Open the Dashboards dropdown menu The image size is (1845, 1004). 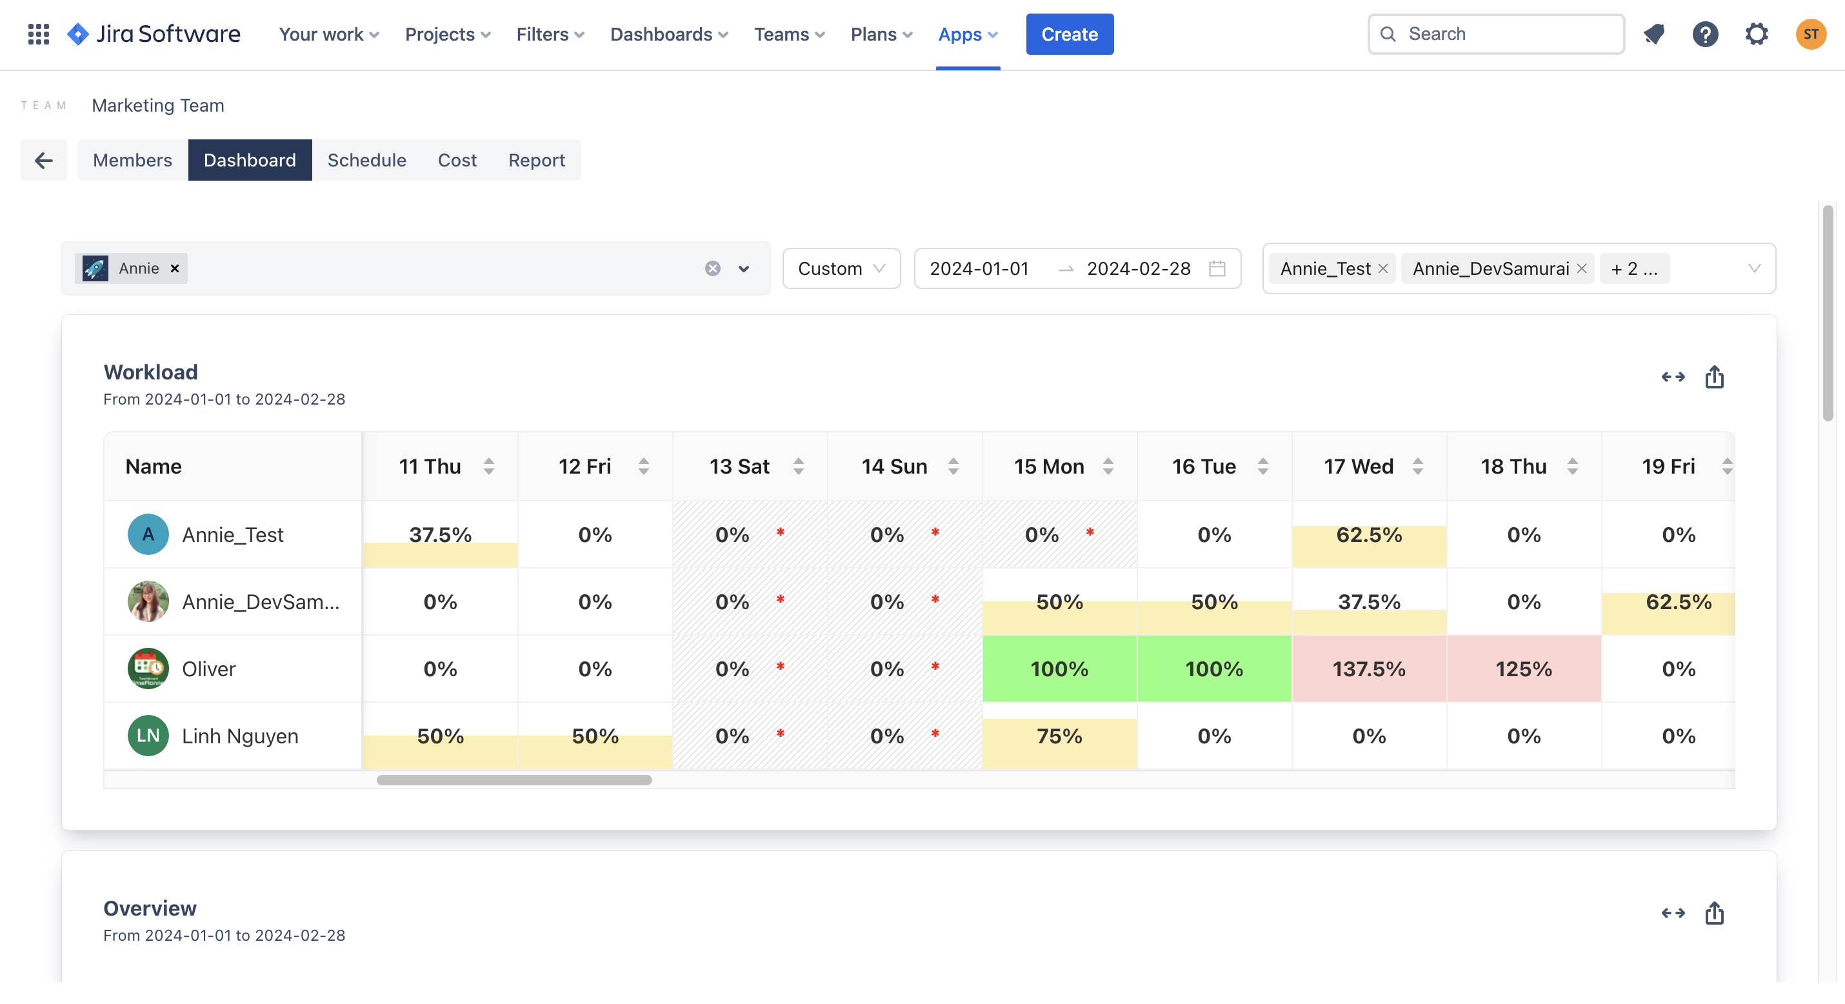click(x=669, y=34)
